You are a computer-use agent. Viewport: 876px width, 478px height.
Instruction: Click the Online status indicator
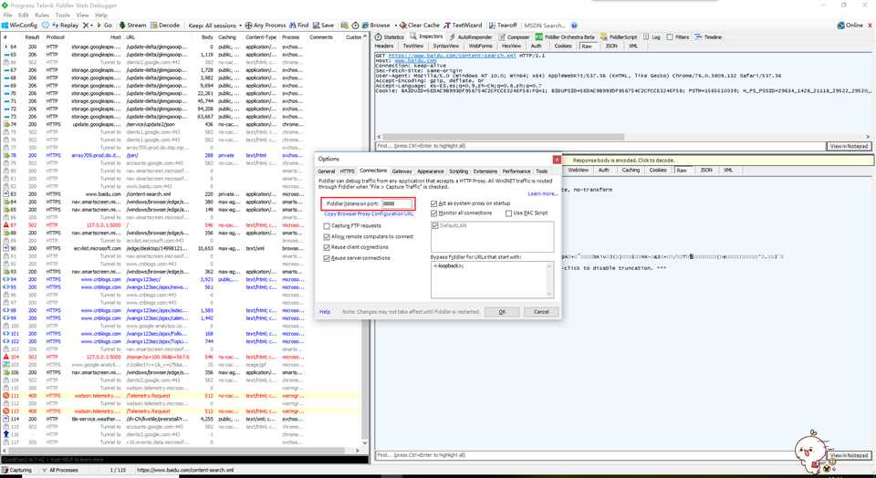click(850, 26)
